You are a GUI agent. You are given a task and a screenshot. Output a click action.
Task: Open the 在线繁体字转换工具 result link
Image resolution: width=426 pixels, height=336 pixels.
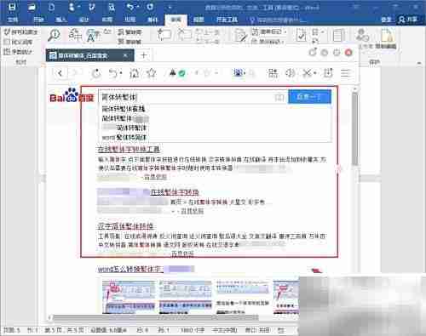[x=129, y=149]
